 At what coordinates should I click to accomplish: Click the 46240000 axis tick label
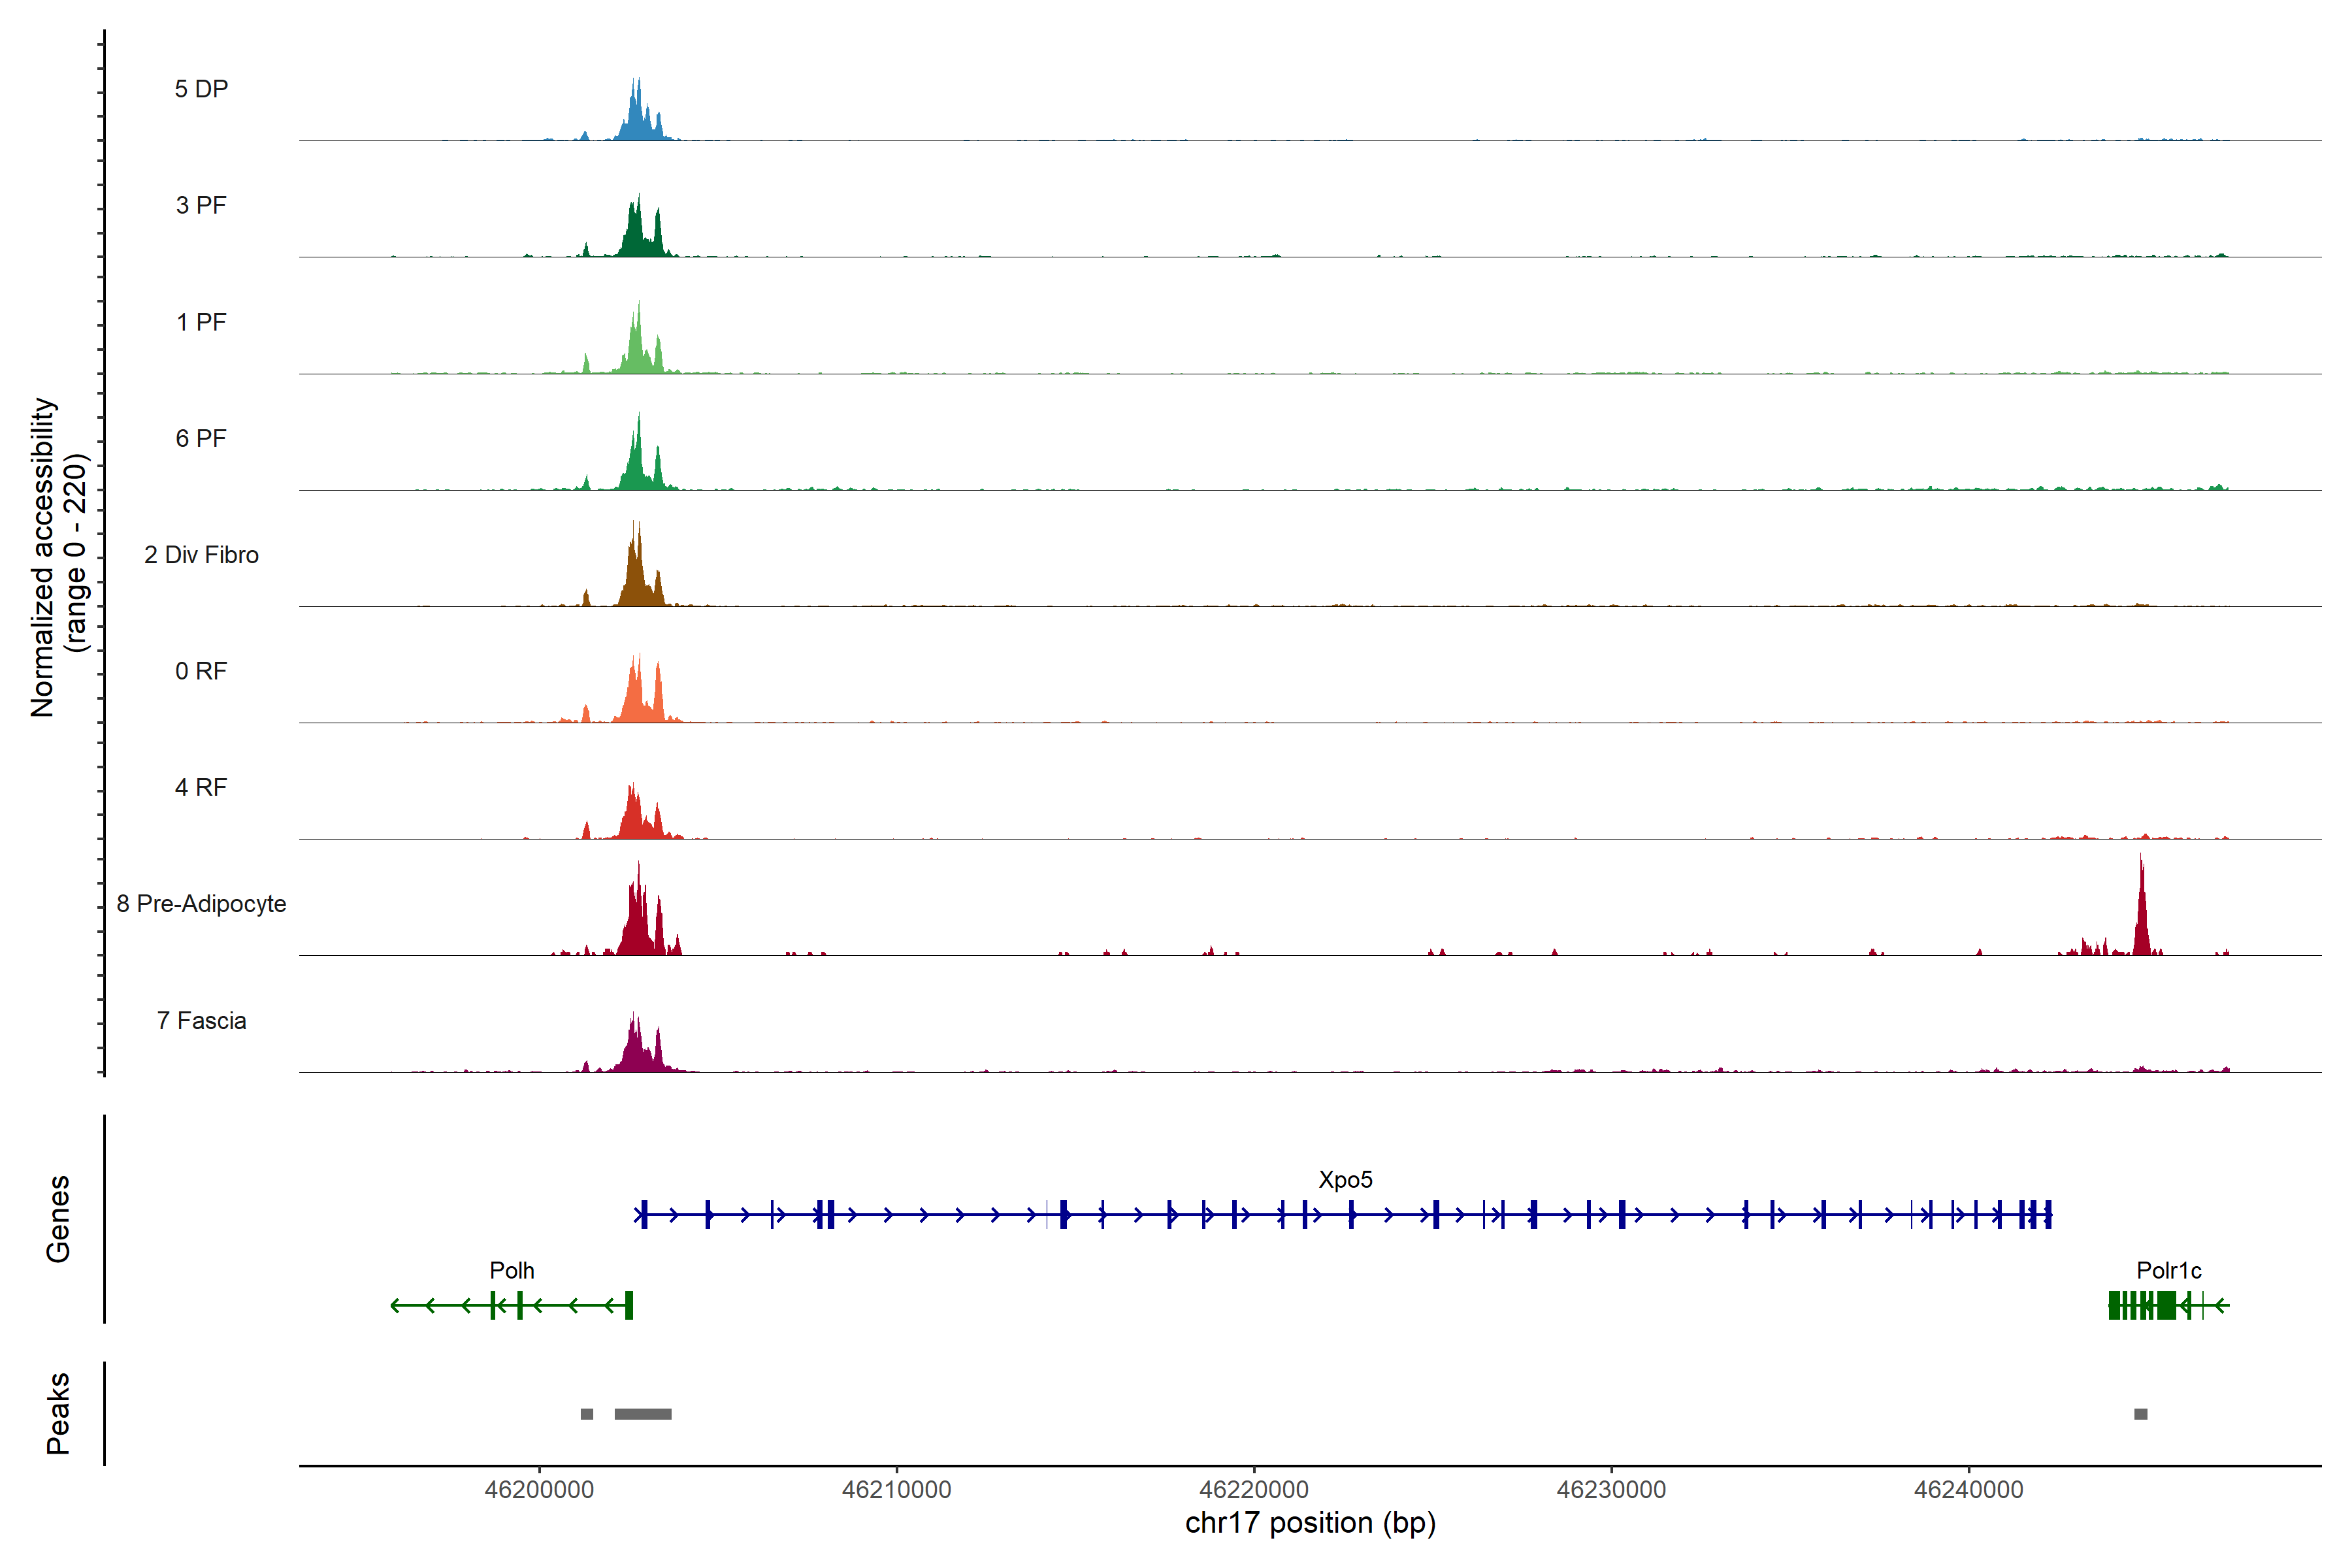click(x=1968, y=1489)
